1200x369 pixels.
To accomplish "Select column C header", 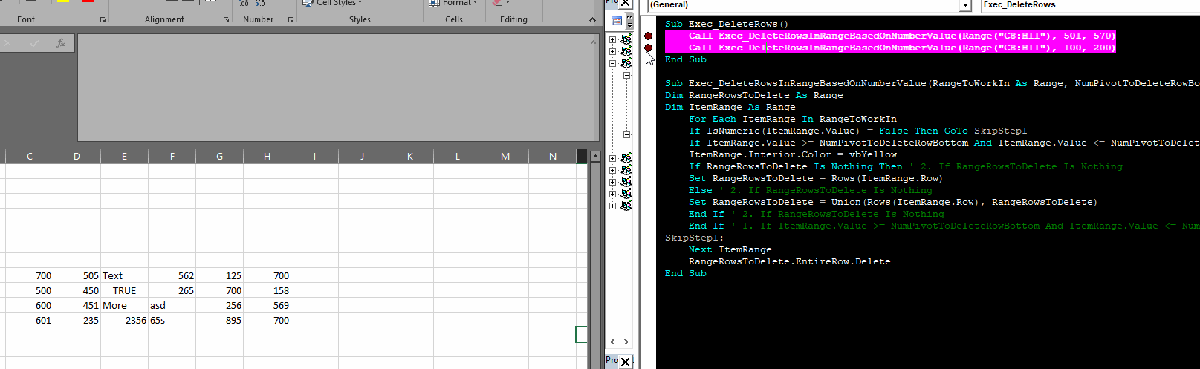I will (x=30, y=156).
